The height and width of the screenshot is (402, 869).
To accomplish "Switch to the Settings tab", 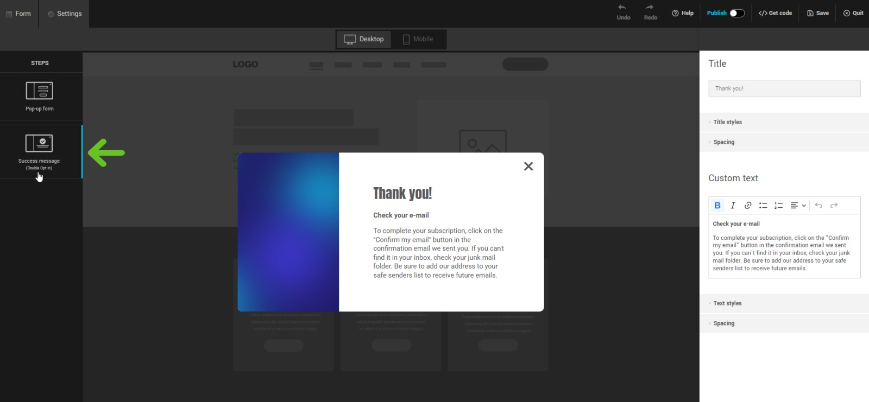I will click(65, 14).
